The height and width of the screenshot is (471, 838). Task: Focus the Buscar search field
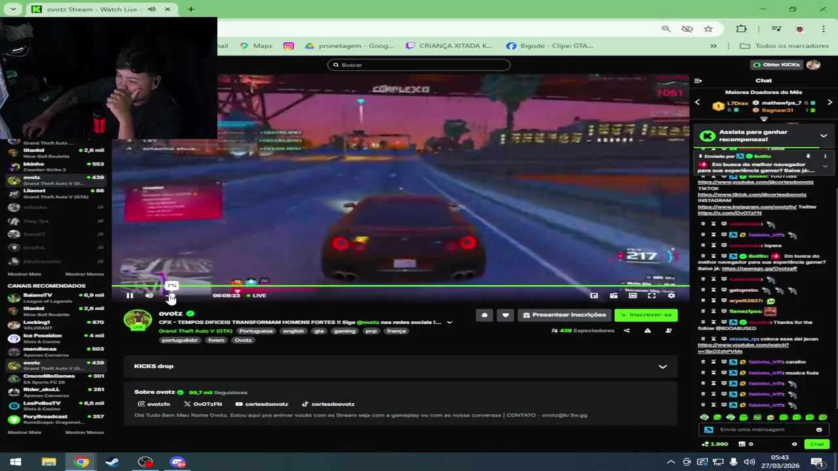coord(419,65)
